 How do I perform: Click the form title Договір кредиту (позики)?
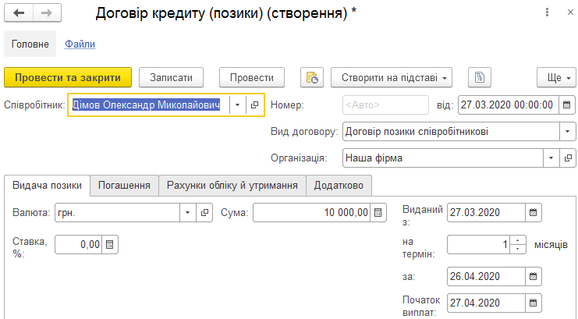tap(225, 13)
